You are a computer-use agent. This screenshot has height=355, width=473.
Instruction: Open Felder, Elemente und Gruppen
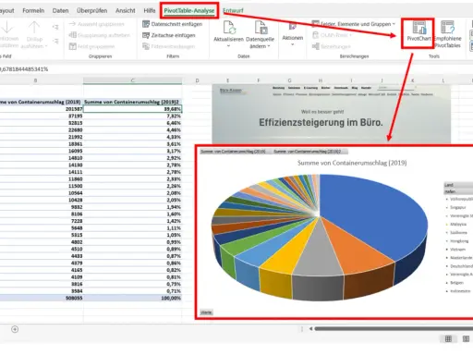point(354,24)
